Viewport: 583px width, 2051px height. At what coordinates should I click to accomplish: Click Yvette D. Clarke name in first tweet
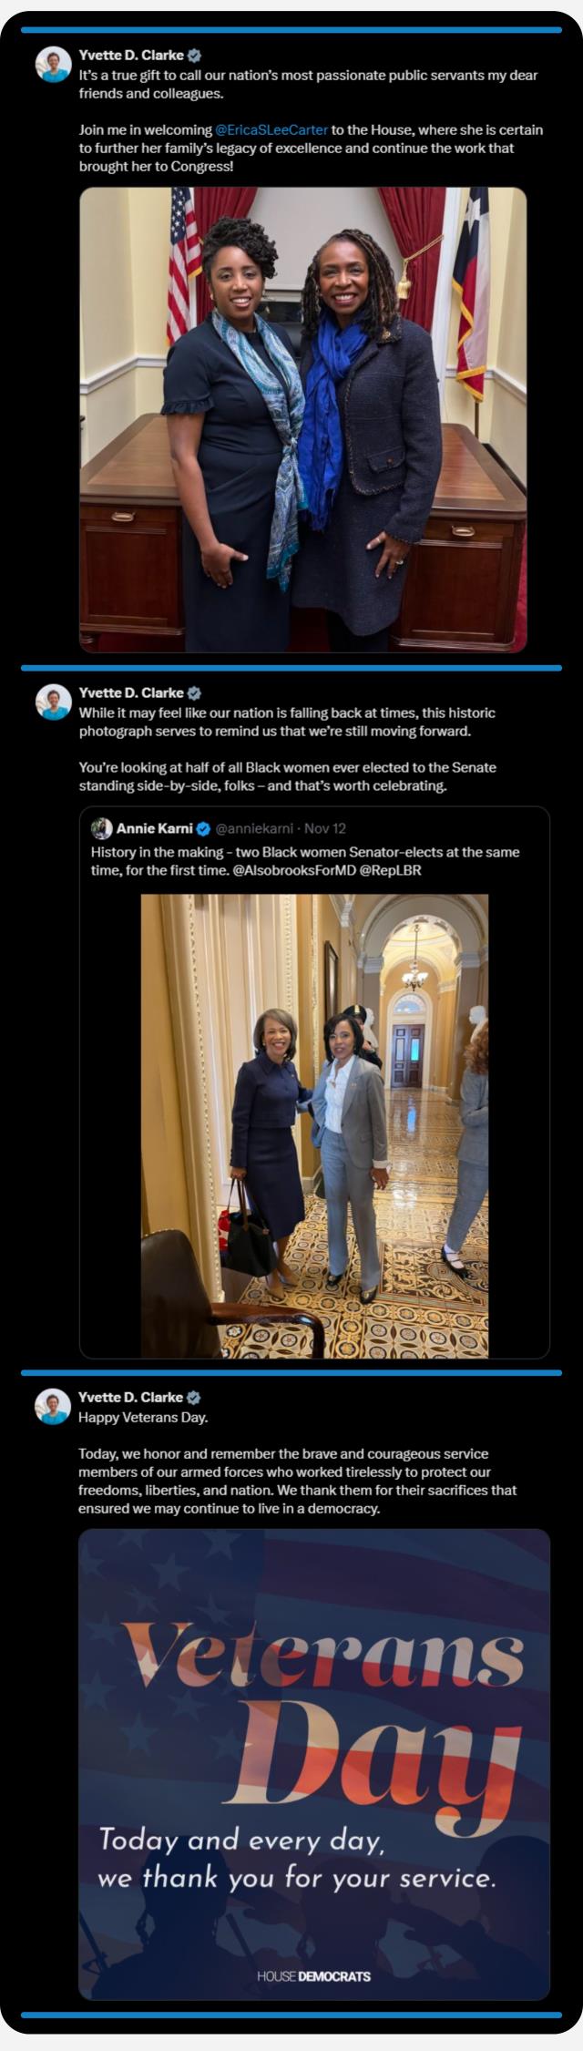(131, 56)
